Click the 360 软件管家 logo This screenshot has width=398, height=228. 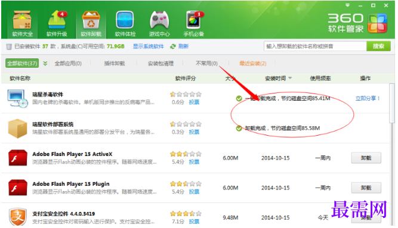click(357, 23)
